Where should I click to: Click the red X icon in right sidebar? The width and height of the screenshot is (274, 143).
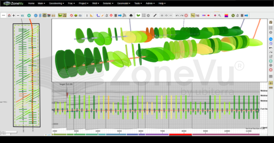click(x=271, y=70)
